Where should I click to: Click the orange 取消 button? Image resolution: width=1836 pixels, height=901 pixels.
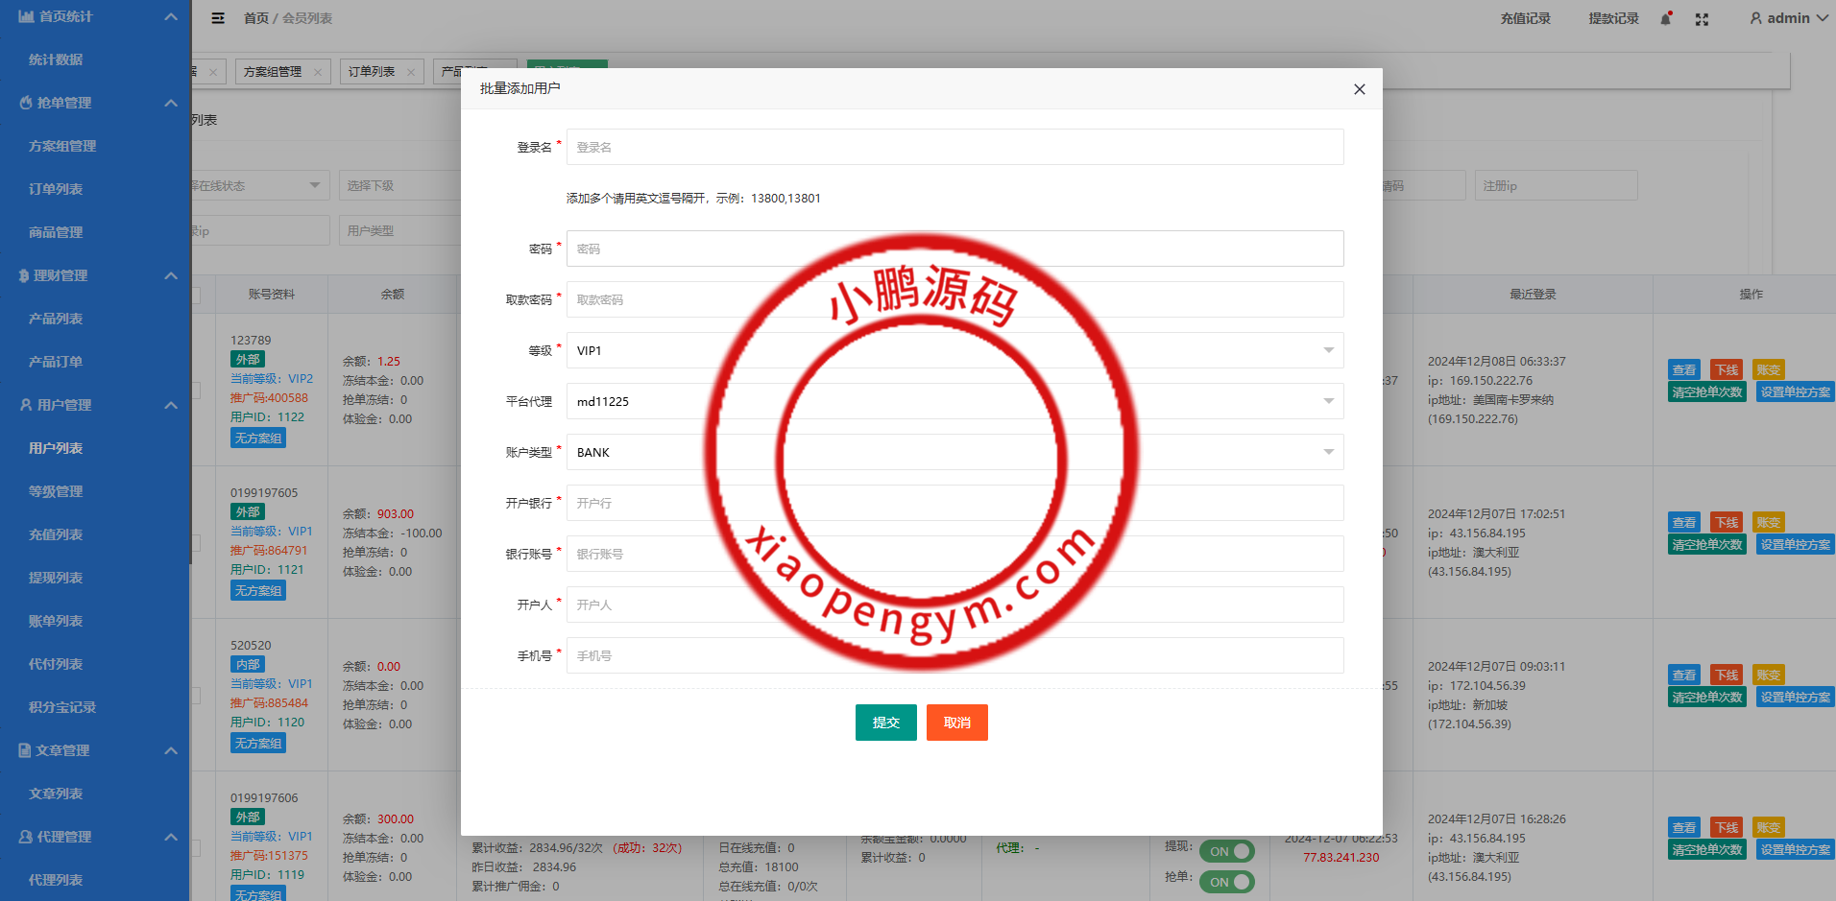(956, 723)
